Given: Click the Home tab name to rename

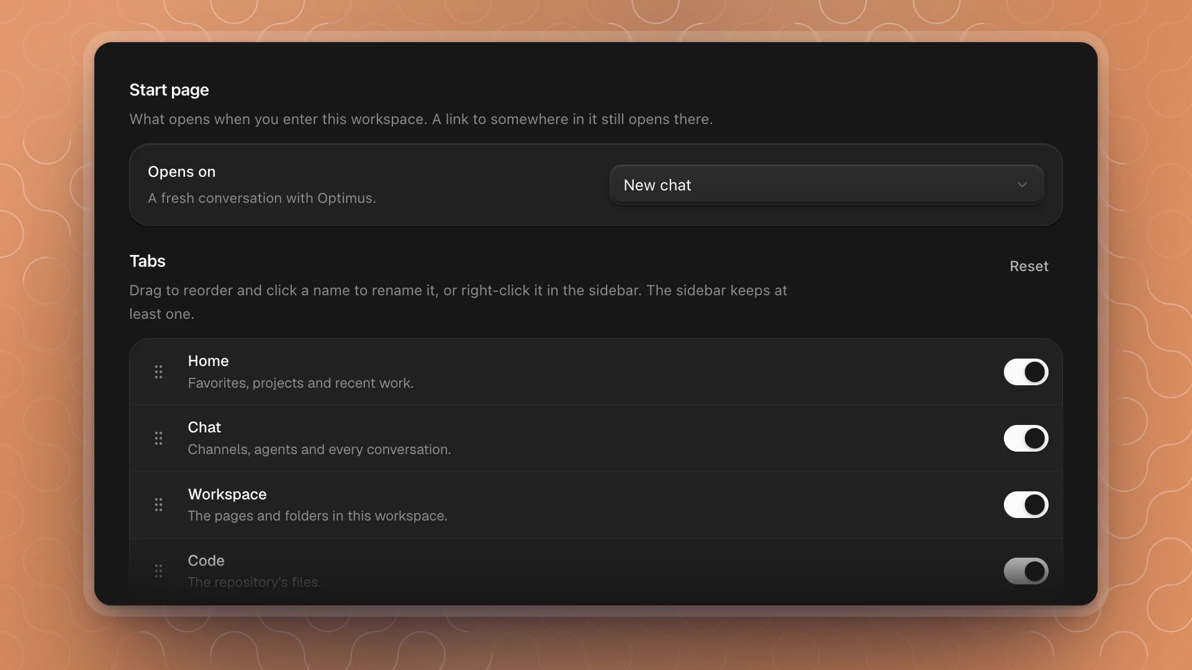Looking at the screenshot, I should [208, 361].
